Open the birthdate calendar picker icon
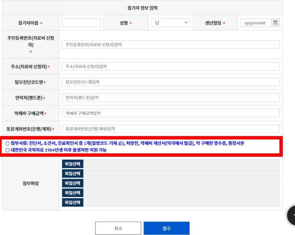This screenshot has width=295, height=235. click(x=275, y=23)
